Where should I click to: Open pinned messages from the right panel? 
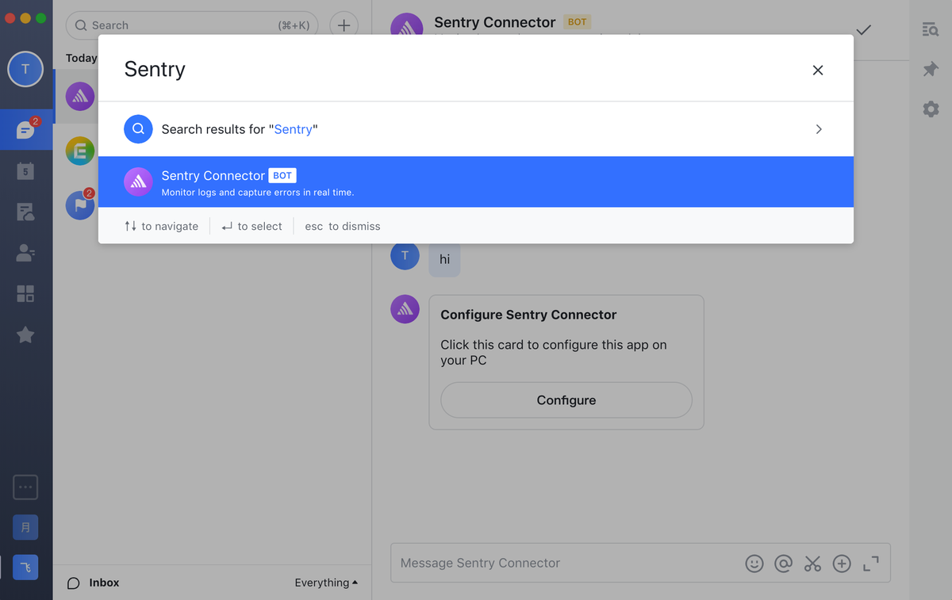pyautogui.click(x=931, y=70)
